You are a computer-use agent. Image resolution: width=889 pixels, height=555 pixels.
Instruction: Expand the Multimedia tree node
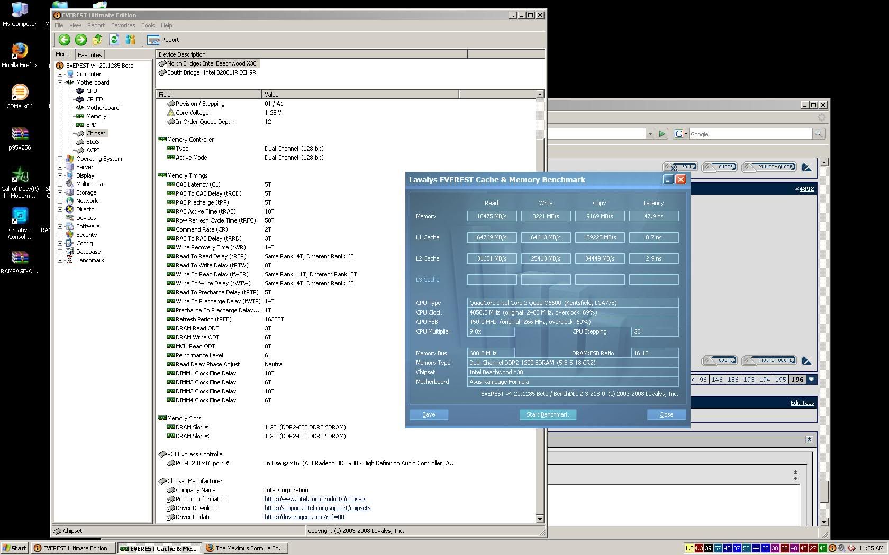coord(60,184)
